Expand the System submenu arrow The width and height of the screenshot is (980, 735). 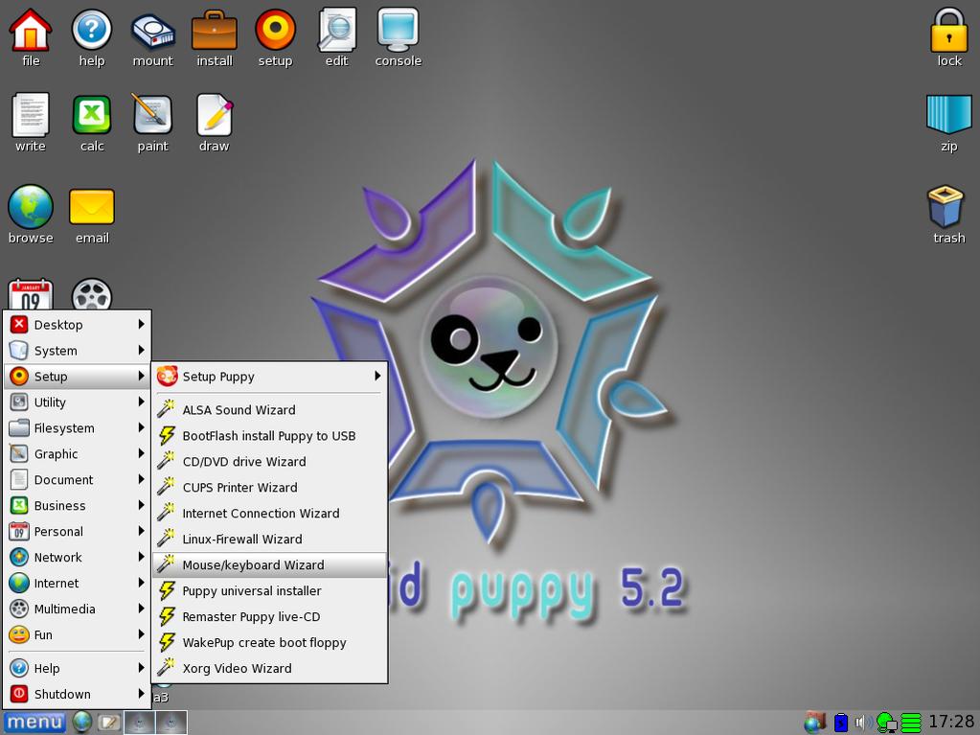[x=141, y=350]
